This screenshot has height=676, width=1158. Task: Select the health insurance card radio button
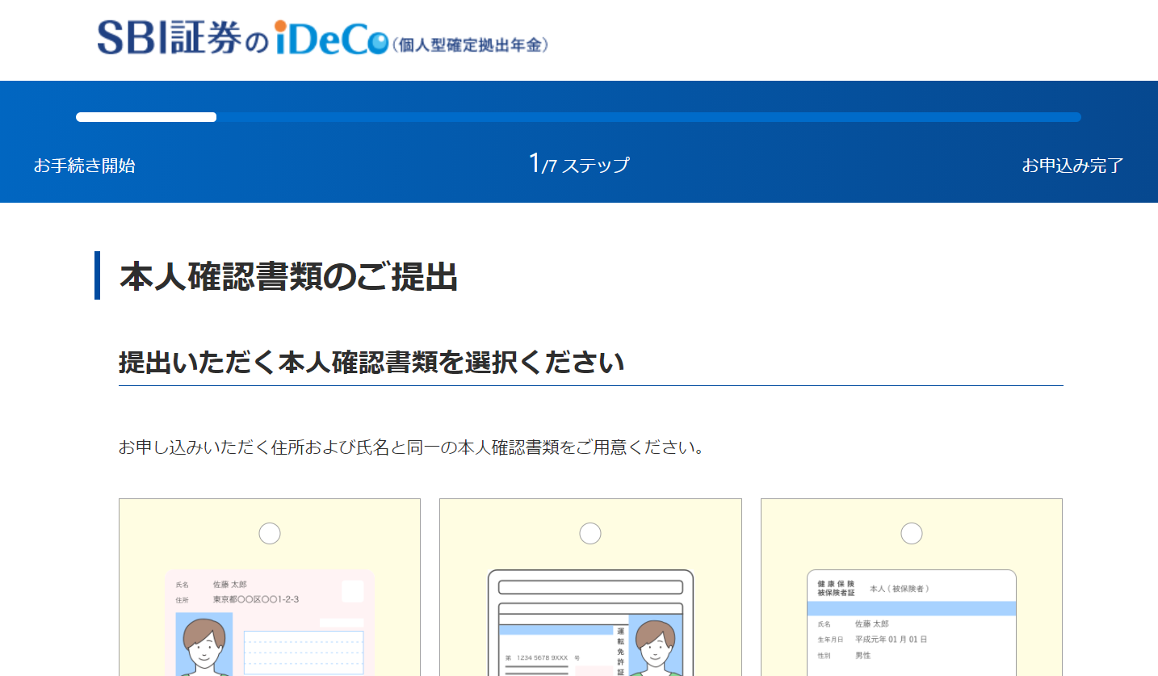(911, 534)
